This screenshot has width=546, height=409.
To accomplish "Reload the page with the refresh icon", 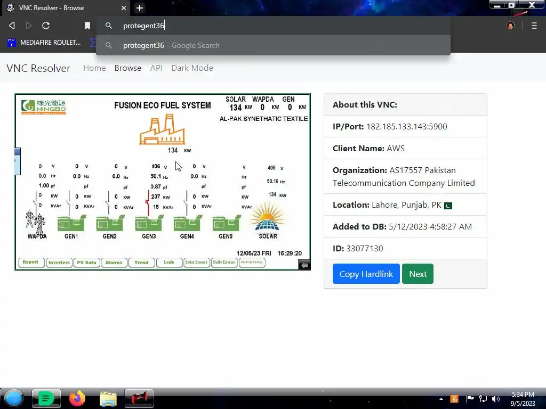I will click(46, 26).
